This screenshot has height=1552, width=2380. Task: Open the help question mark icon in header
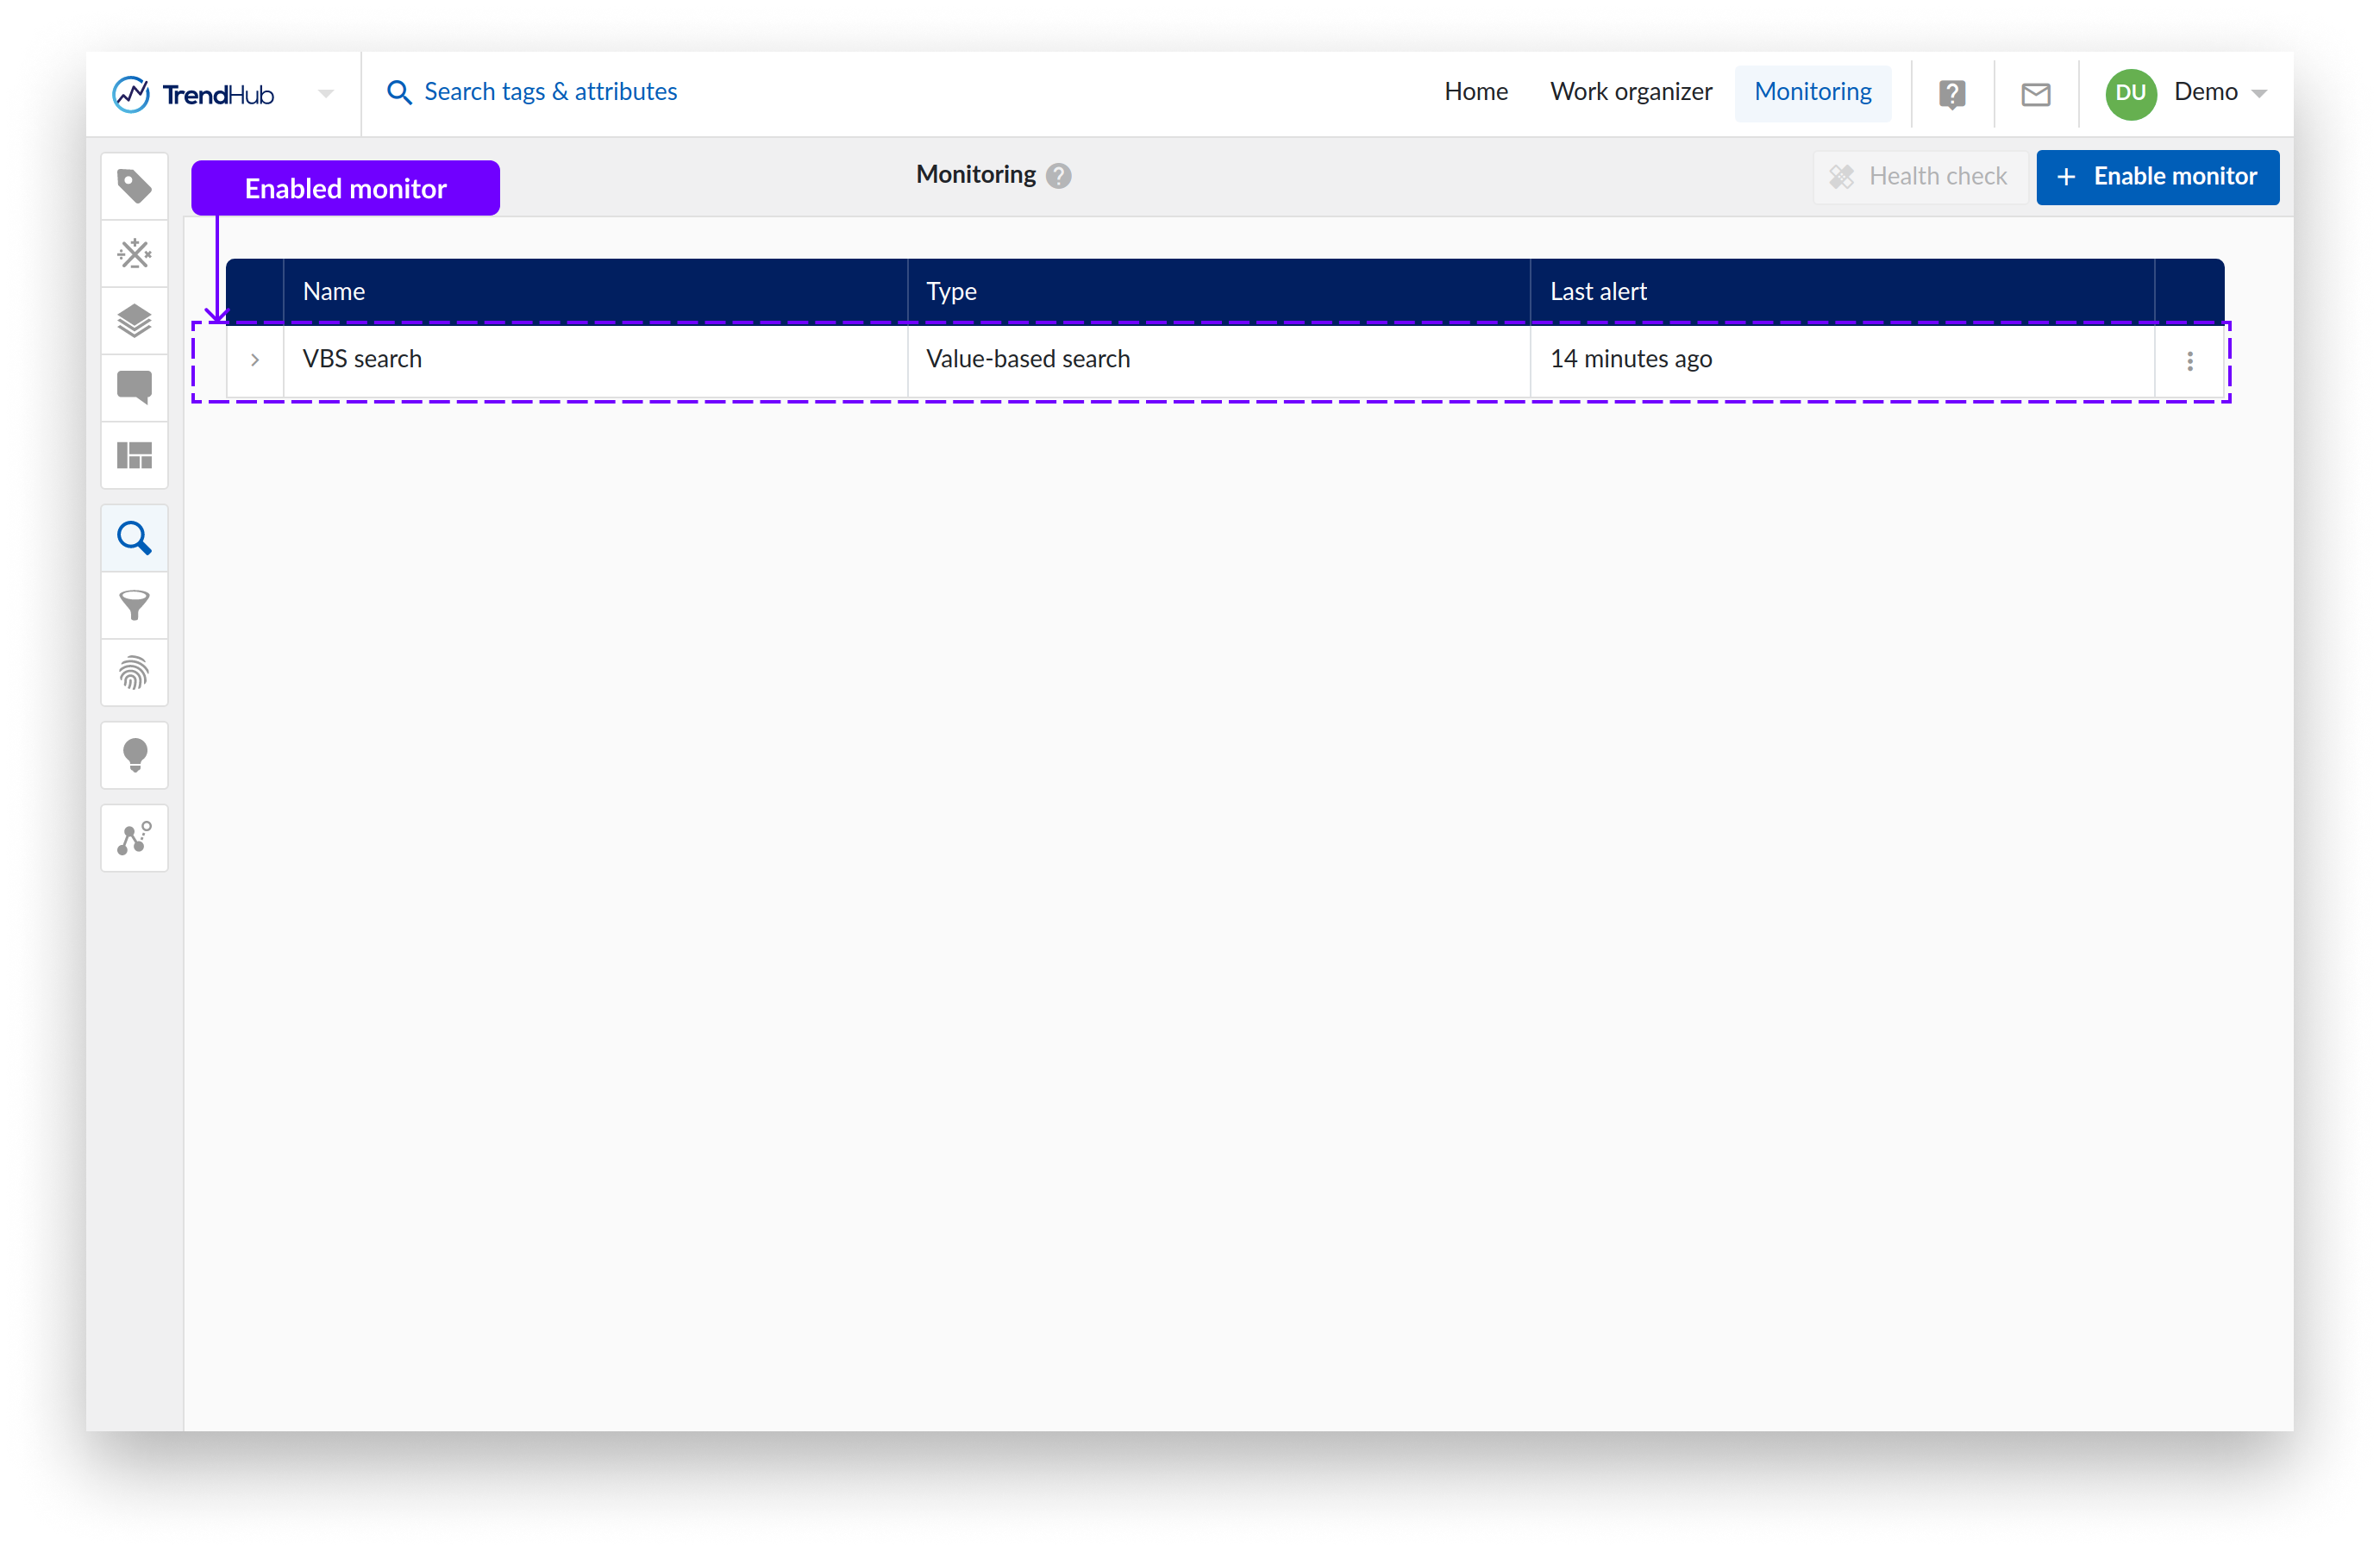click(x=1951, y=94)
